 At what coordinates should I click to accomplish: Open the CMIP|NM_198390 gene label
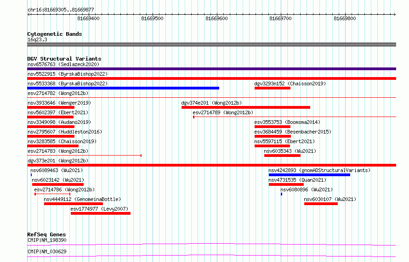click(x=47, y=240)
